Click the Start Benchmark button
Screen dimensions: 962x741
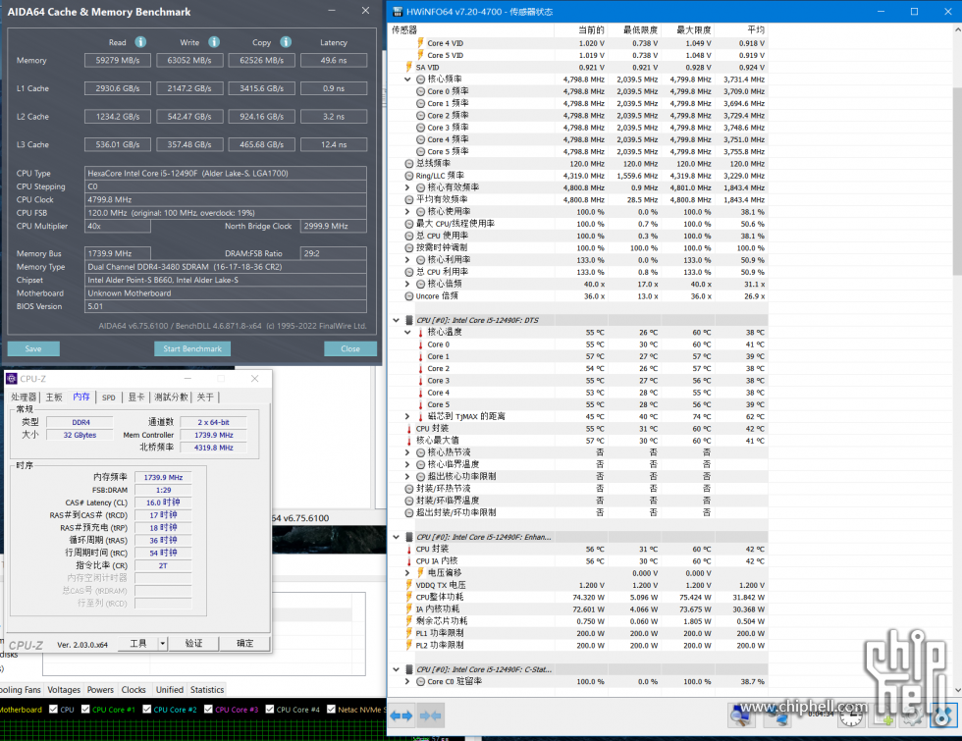192,348
